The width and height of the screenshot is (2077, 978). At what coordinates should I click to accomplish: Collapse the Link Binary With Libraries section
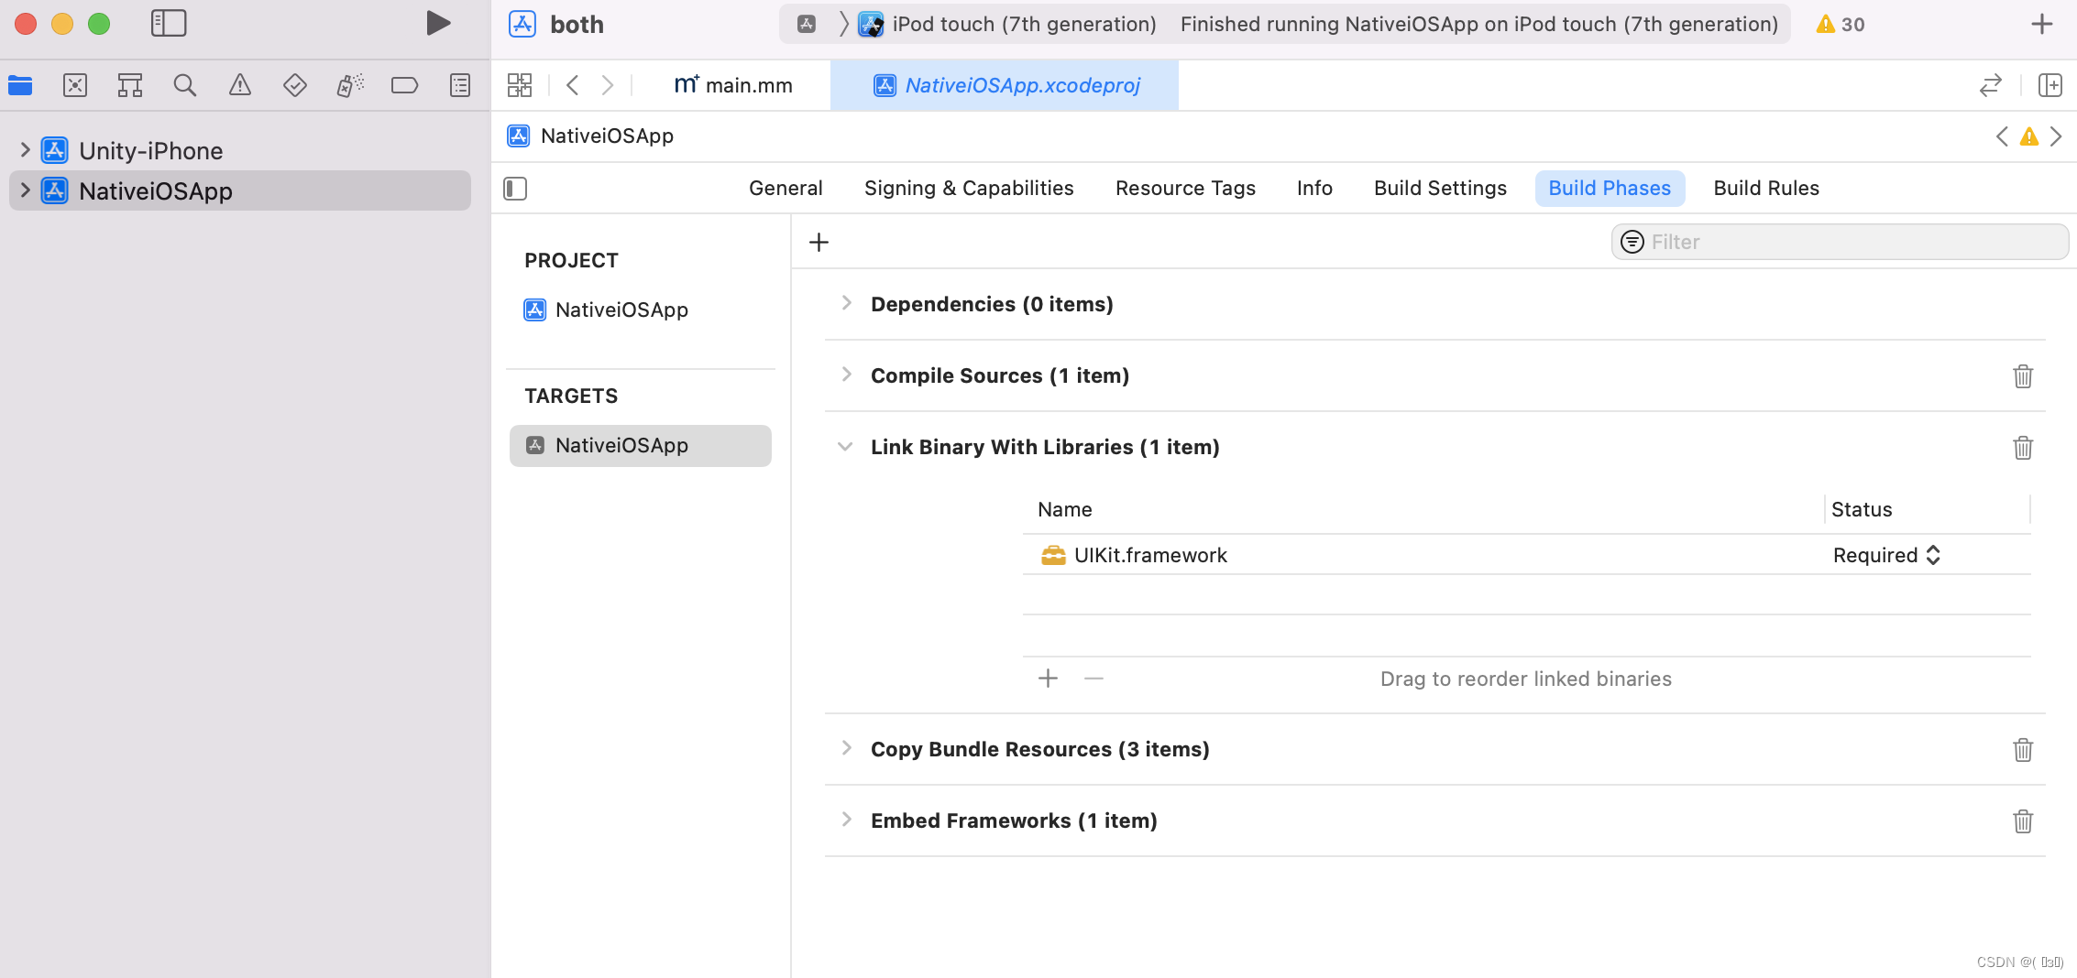845,447
